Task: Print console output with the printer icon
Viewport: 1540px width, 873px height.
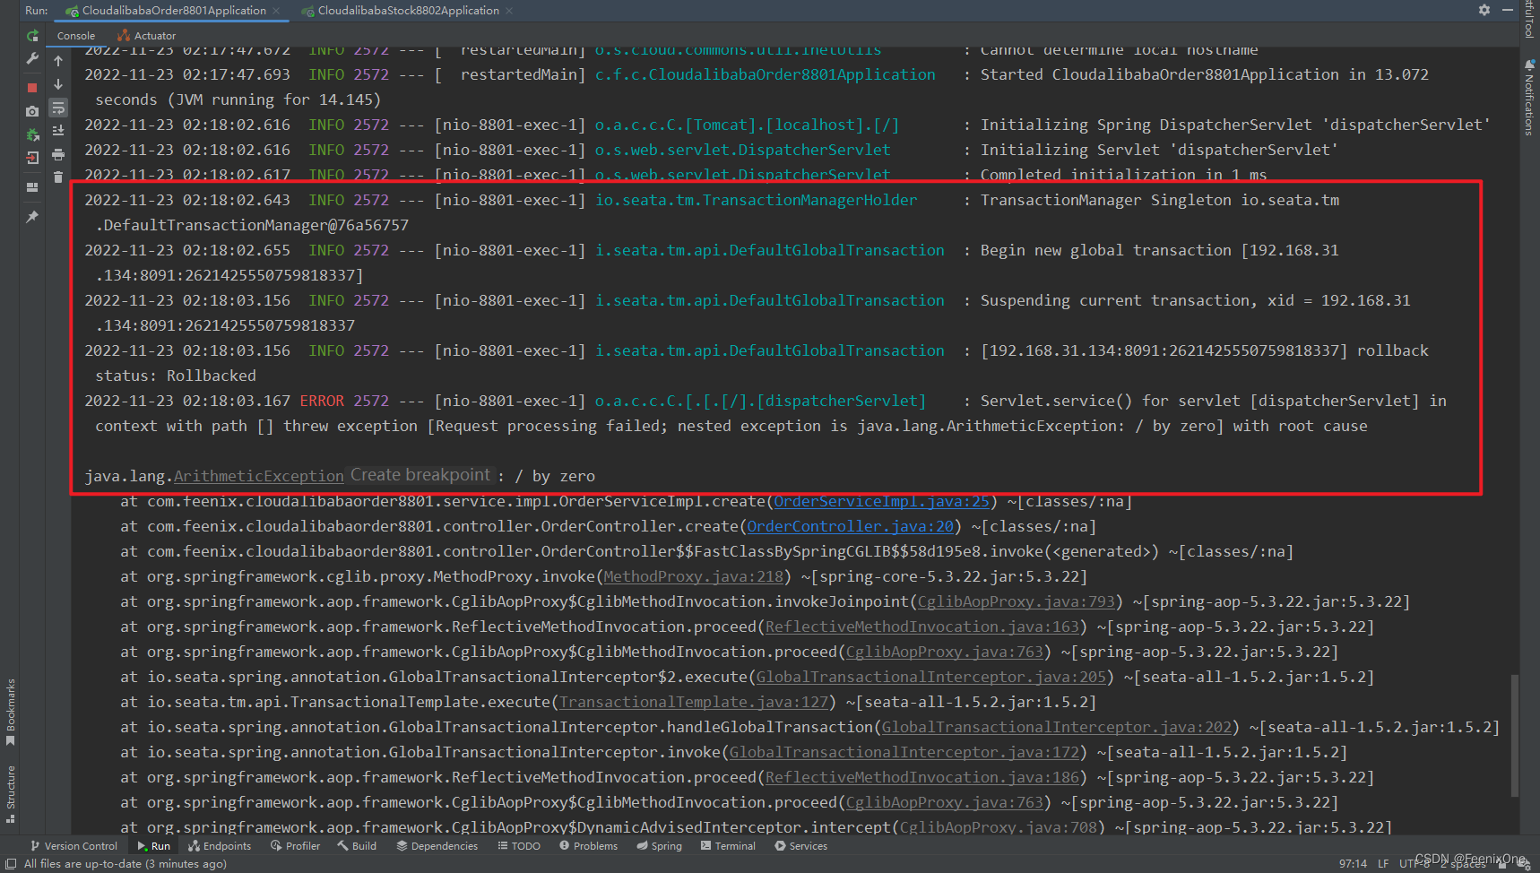Action: tap(58, 154)
